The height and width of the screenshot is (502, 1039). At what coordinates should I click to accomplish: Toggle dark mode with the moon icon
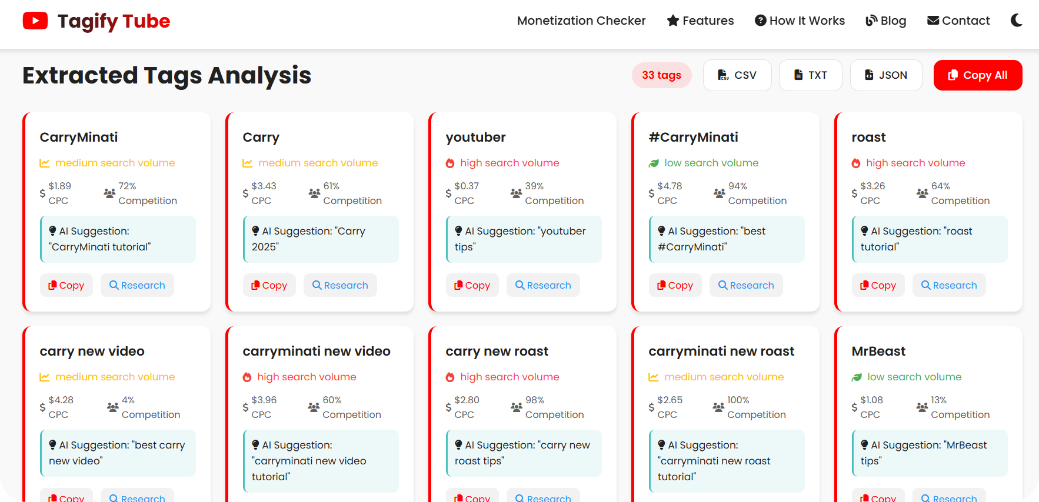click(1016, 21)
